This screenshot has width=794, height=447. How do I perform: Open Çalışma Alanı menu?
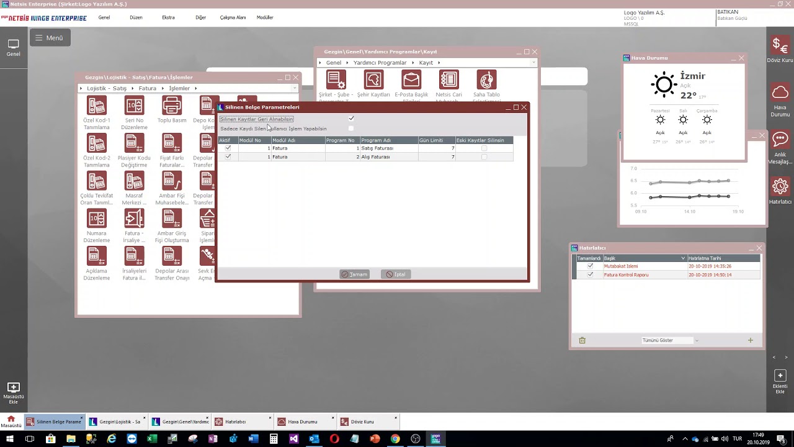click(x=233, y=17)
